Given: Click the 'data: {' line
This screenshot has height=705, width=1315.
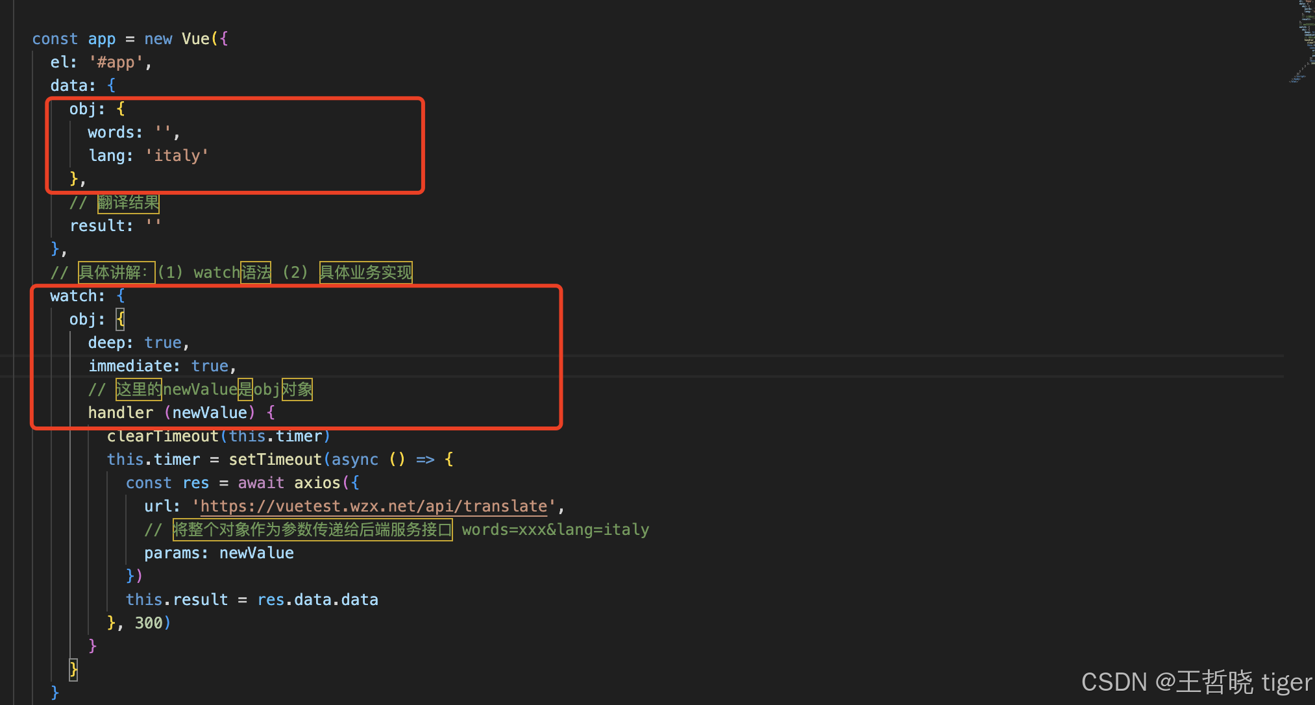Looking at the screenshot, I should point(83,86).
